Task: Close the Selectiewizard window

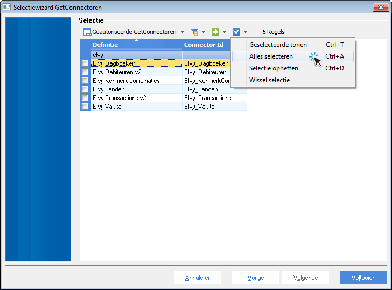Action: click(x=380, y=8)
